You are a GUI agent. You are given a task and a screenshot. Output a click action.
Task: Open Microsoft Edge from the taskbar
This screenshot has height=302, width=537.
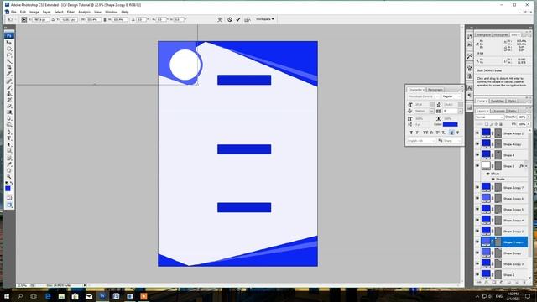[x=48, y=296]
